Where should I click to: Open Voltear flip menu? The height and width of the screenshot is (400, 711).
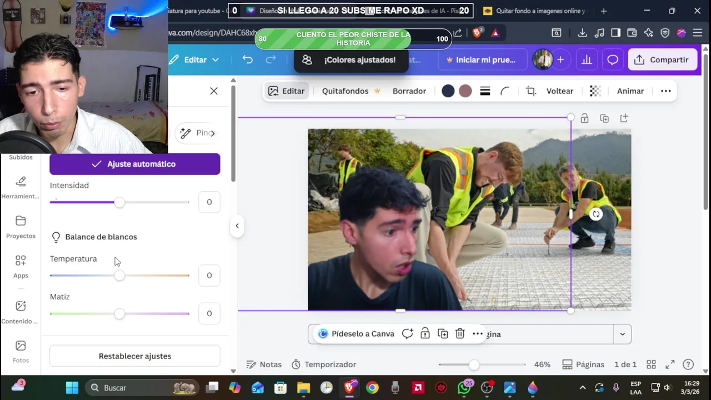[560, 91]
